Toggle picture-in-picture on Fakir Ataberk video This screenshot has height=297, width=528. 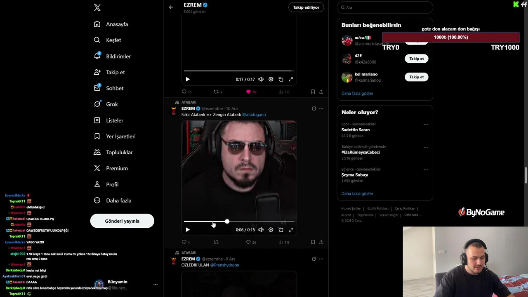pos(281,230)
